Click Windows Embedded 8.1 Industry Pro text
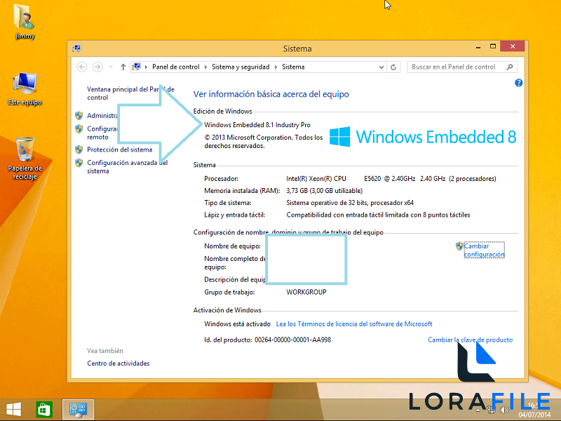Viewport: 561px width, 421px height. click(x=257, y=125)
